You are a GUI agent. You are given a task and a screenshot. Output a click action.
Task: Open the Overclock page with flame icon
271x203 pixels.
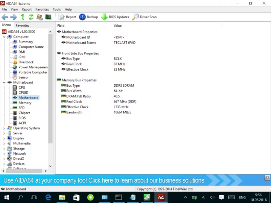tap(26, 62)
